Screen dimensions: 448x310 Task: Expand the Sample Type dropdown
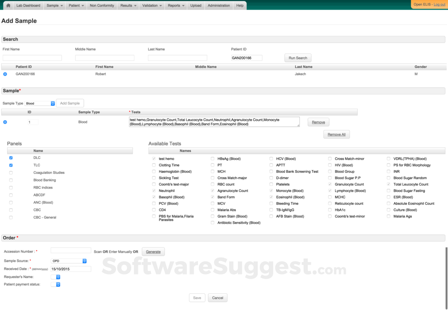pos(40,103)
